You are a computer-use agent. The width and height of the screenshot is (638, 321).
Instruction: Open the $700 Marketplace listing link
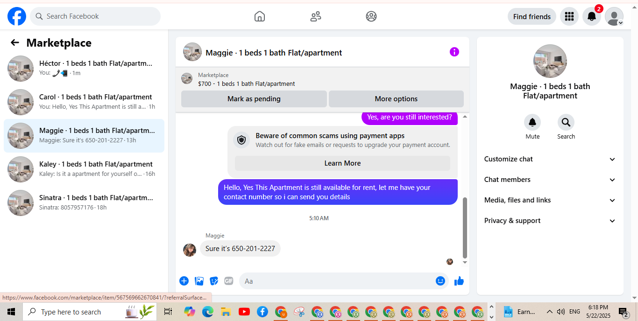pyautogui.click(x=246, y=84)
